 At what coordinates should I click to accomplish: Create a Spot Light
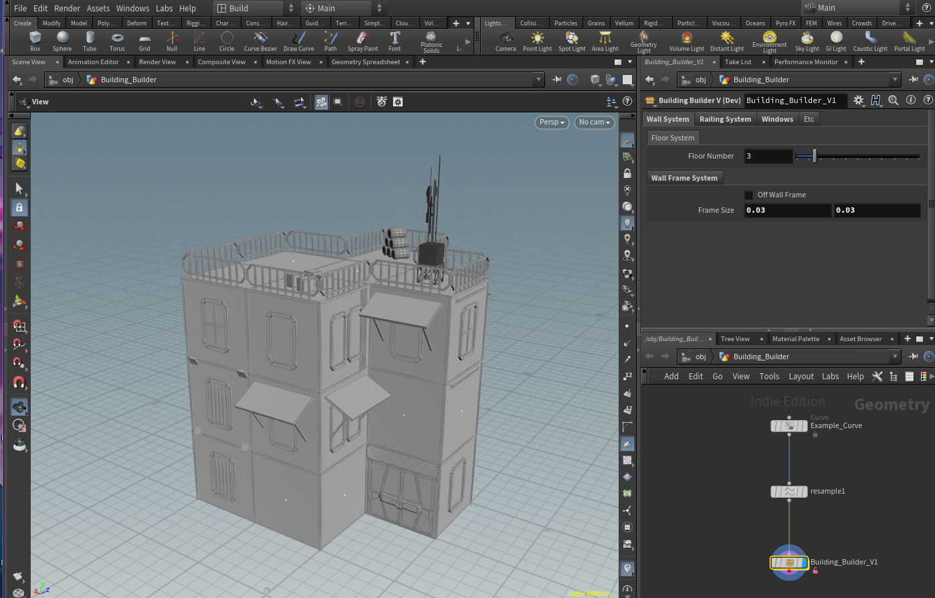572,41
